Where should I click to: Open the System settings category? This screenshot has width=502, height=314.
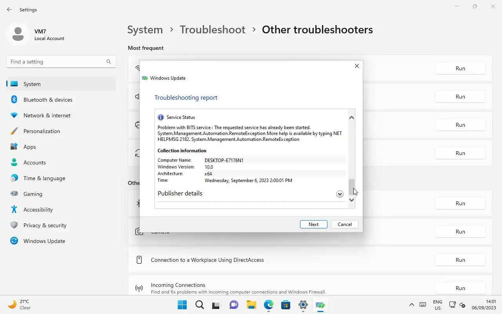(x=61, y=84)
